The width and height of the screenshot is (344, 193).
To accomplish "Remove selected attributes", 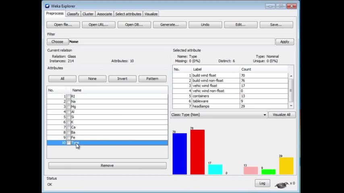I will 107,165.
